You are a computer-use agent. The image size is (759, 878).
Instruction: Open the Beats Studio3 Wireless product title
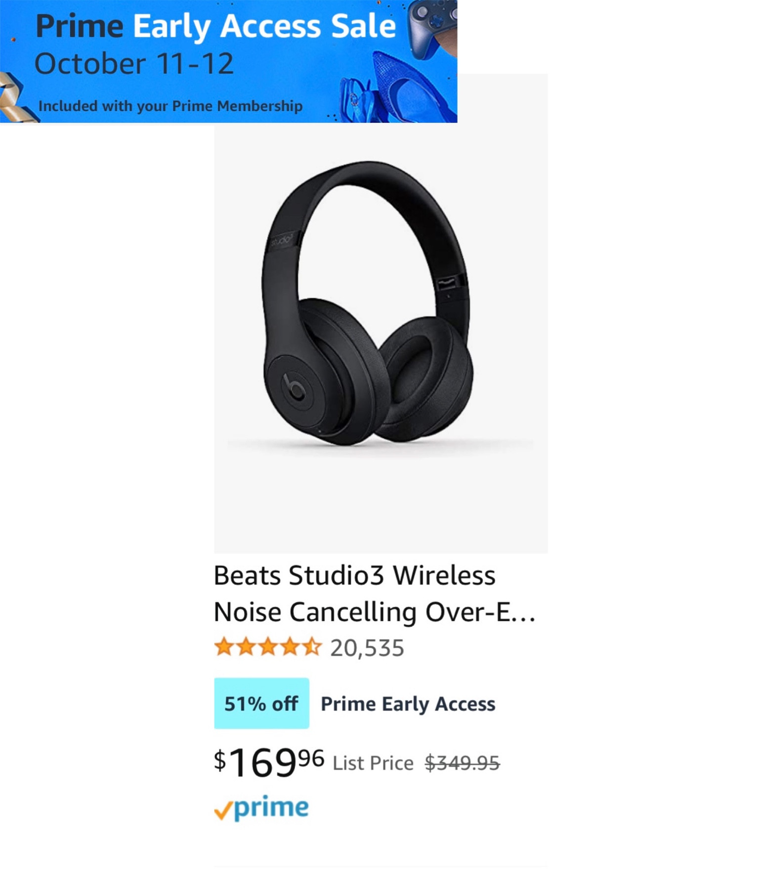354,575
